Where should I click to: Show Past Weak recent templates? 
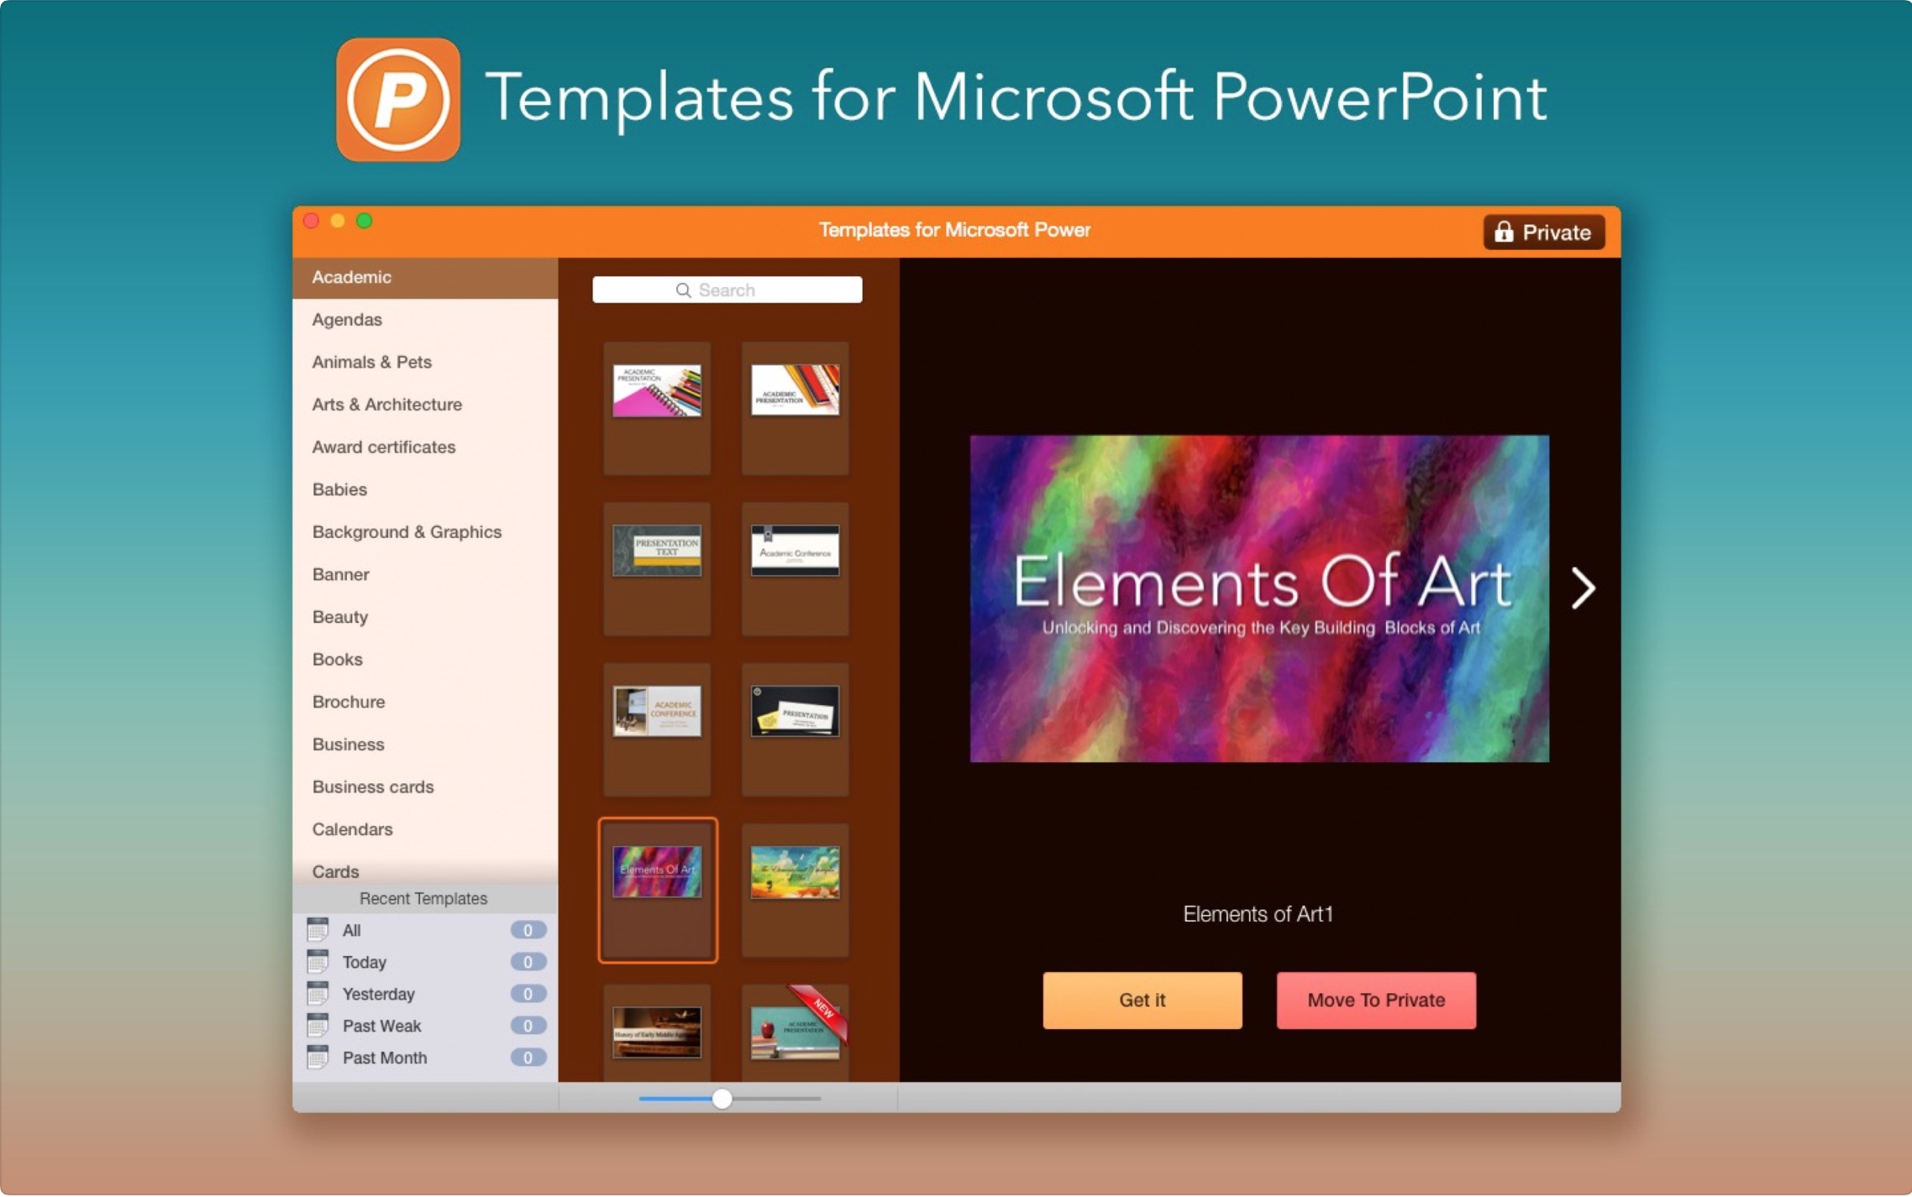[381, 1026]
